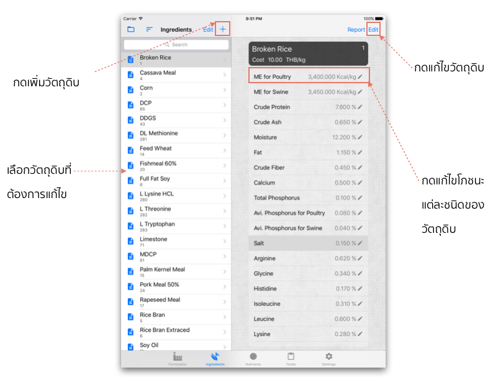
Task: Click the 12.200 % Moisture value
Action: (x=344, y=137)
